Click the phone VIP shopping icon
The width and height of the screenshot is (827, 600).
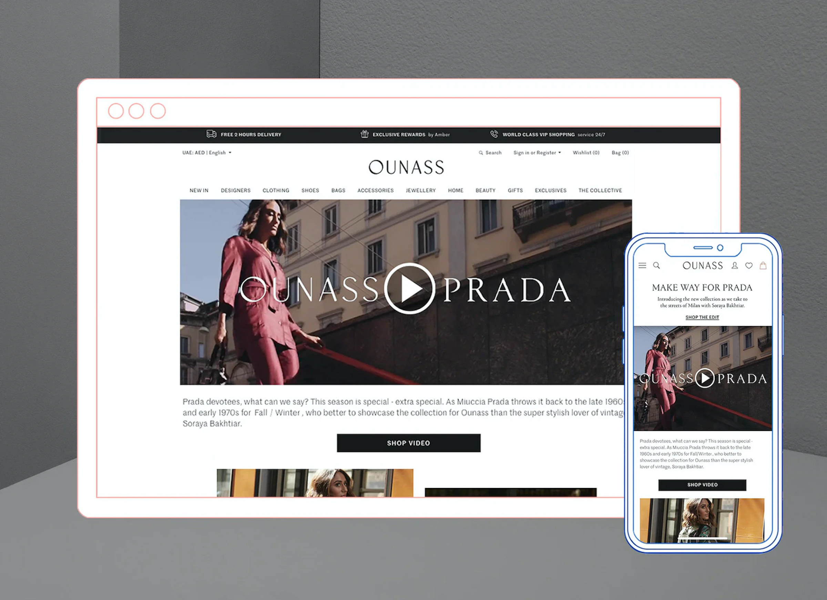pos(494,134)
